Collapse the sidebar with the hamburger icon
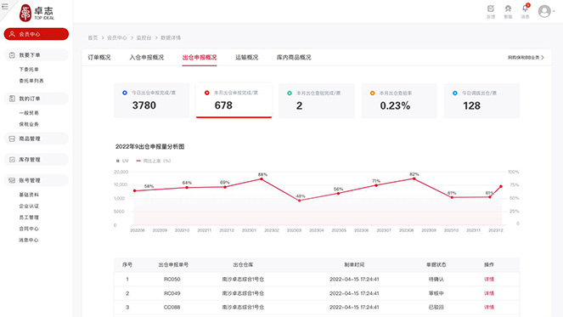Viewport: 563px width, 317px height. [x=4, y=7]
